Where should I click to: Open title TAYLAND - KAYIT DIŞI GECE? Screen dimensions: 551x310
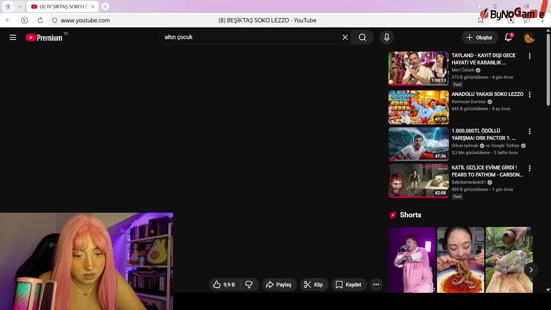483,59
